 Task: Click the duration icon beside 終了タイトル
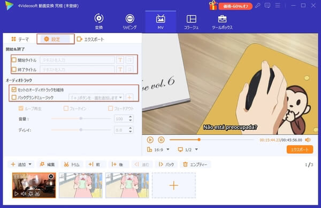pos(129,69)
